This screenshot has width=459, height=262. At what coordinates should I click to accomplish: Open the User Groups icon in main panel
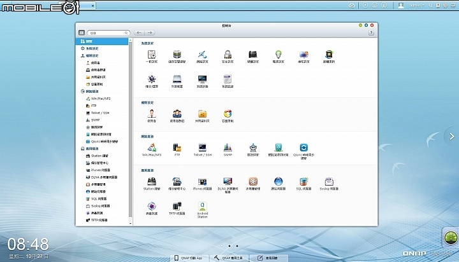pyautogui.click(x=177, y=114)
